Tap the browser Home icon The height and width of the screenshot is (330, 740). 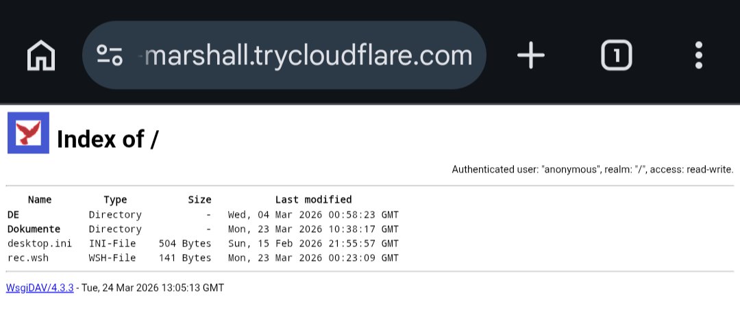pos(41,55)
